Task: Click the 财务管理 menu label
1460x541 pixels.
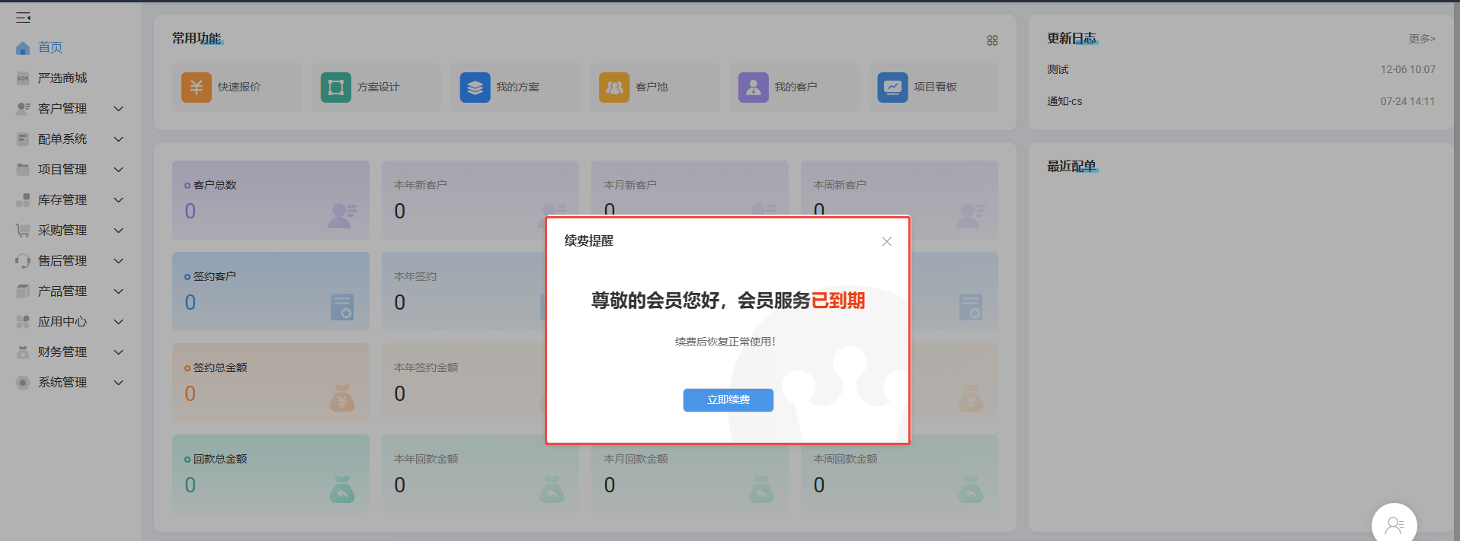Action: click(x=62, y=352)
